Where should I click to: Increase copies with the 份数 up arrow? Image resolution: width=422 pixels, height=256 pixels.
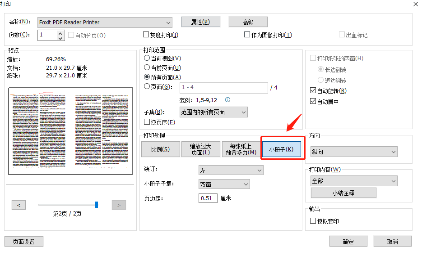coord(61,32)
